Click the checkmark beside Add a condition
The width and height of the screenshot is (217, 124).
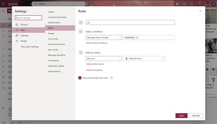(81, 32)
